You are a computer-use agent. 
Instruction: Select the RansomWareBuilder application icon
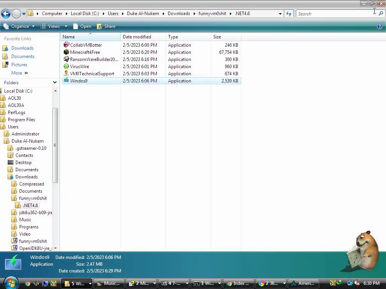[66, 59]
